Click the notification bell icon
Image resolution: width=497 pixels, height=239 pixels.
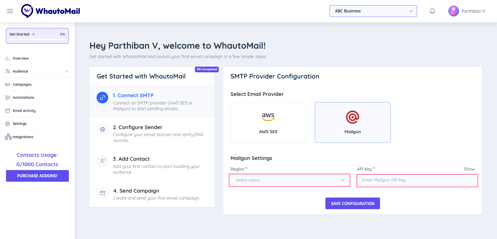[x=432, y=11]
